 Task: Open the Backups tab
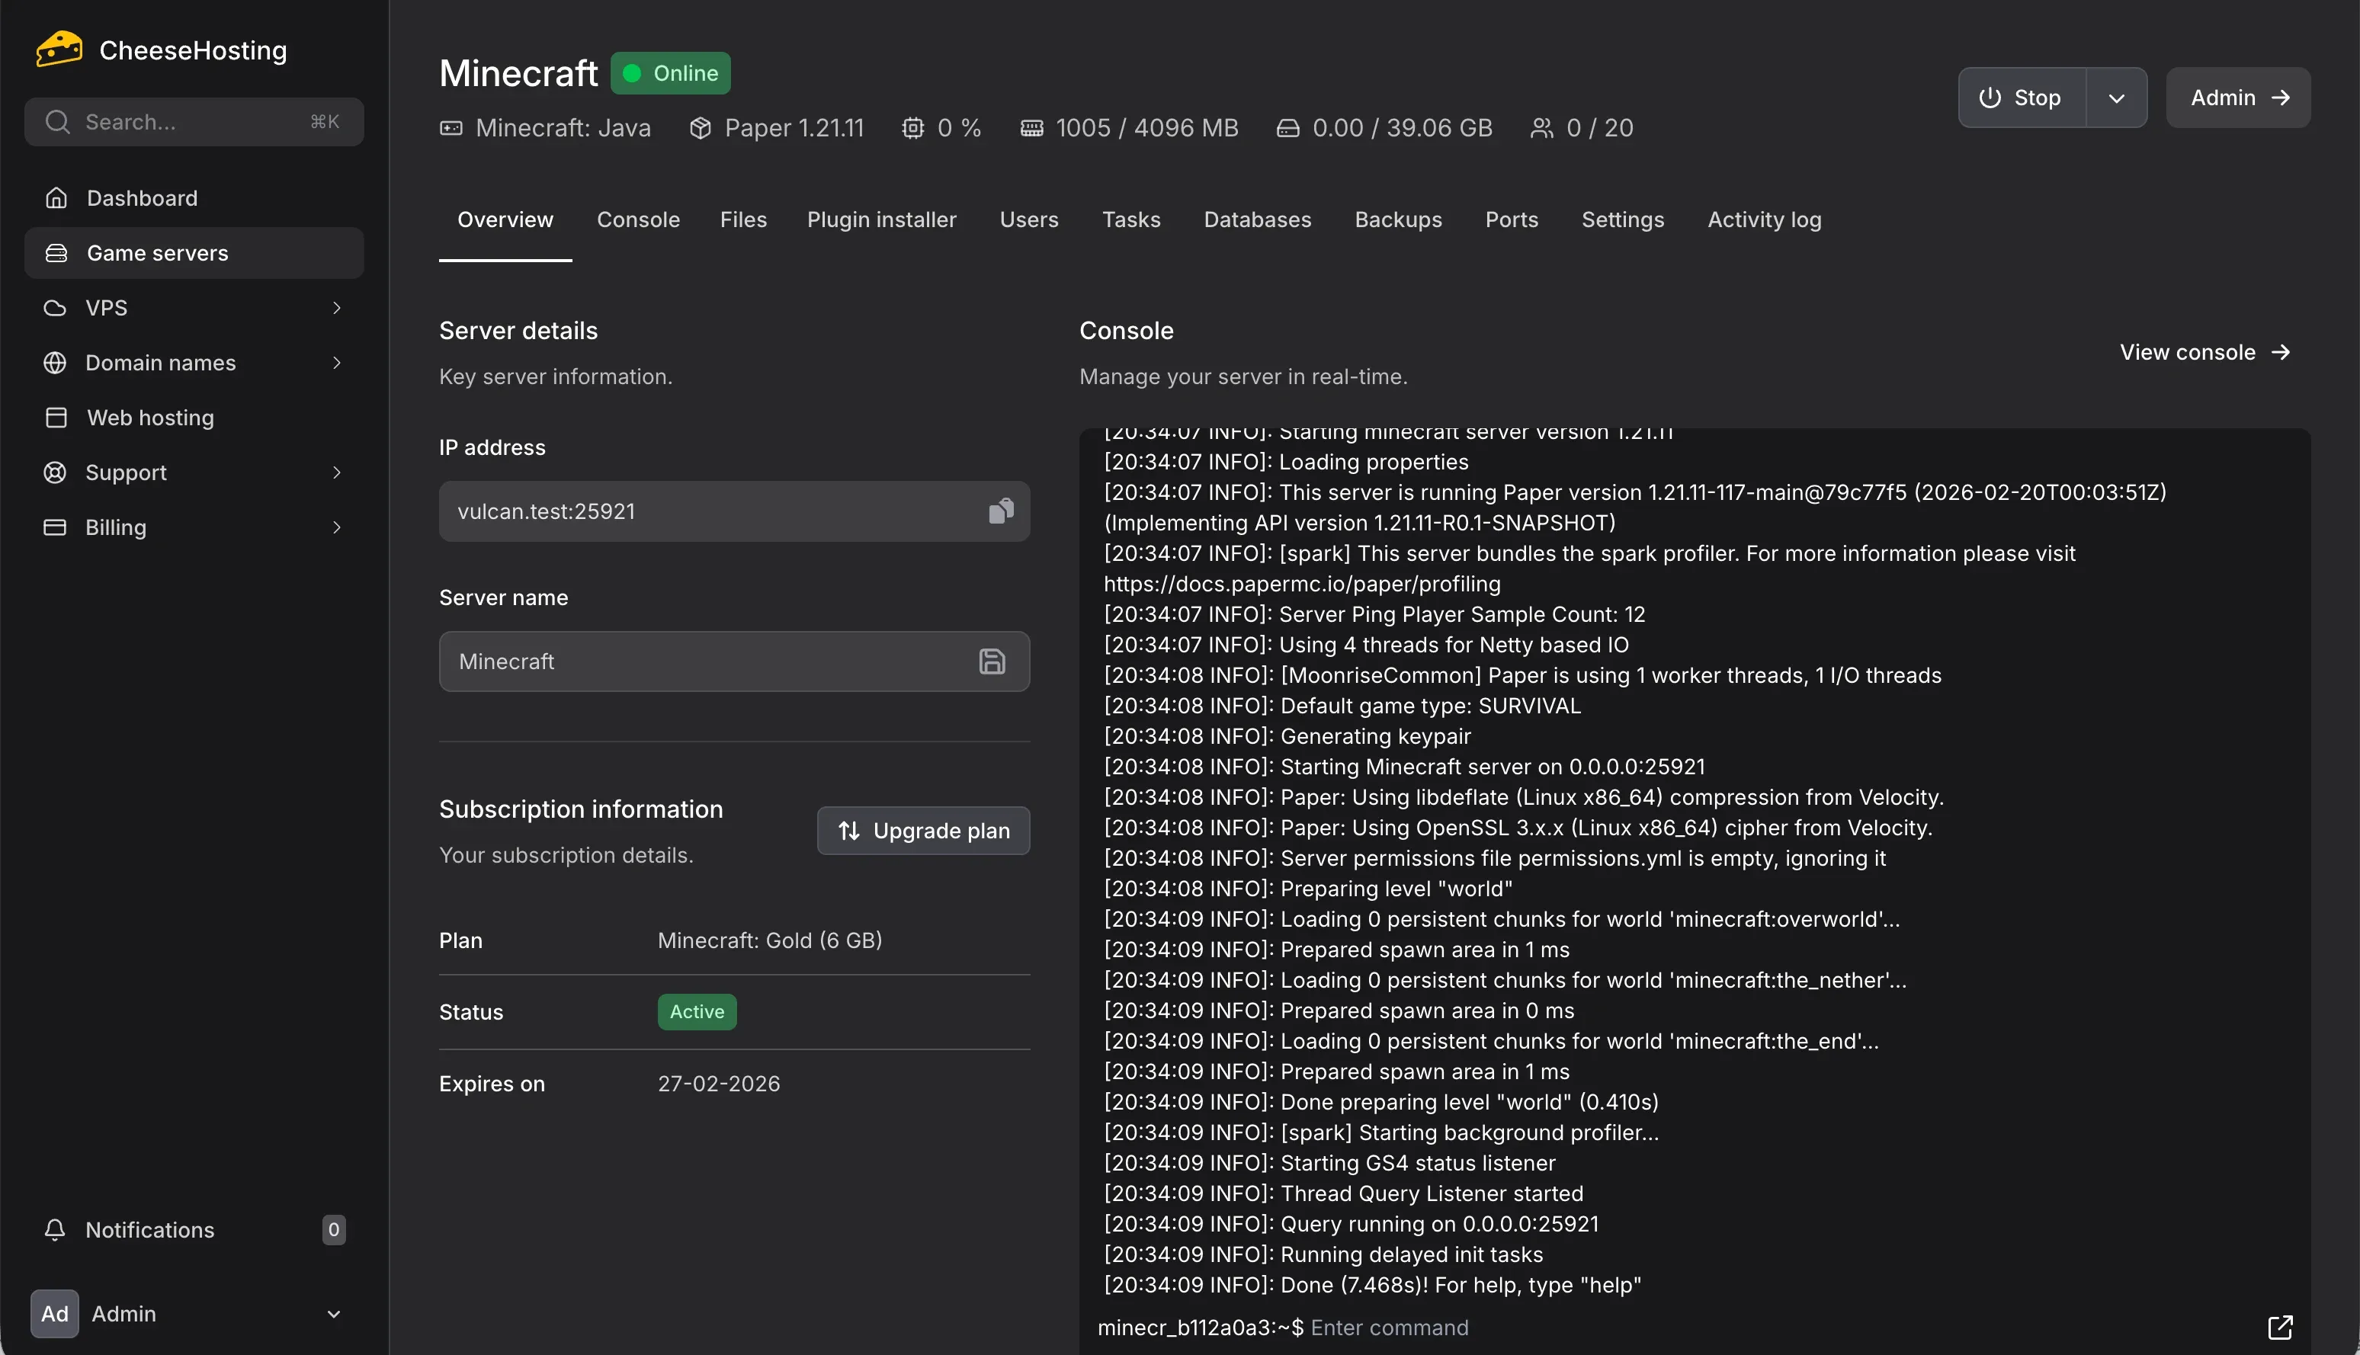coord(1399,219)
